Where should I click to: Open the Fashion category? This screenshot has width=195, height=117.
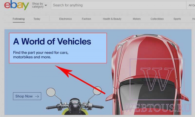point(86,19)
